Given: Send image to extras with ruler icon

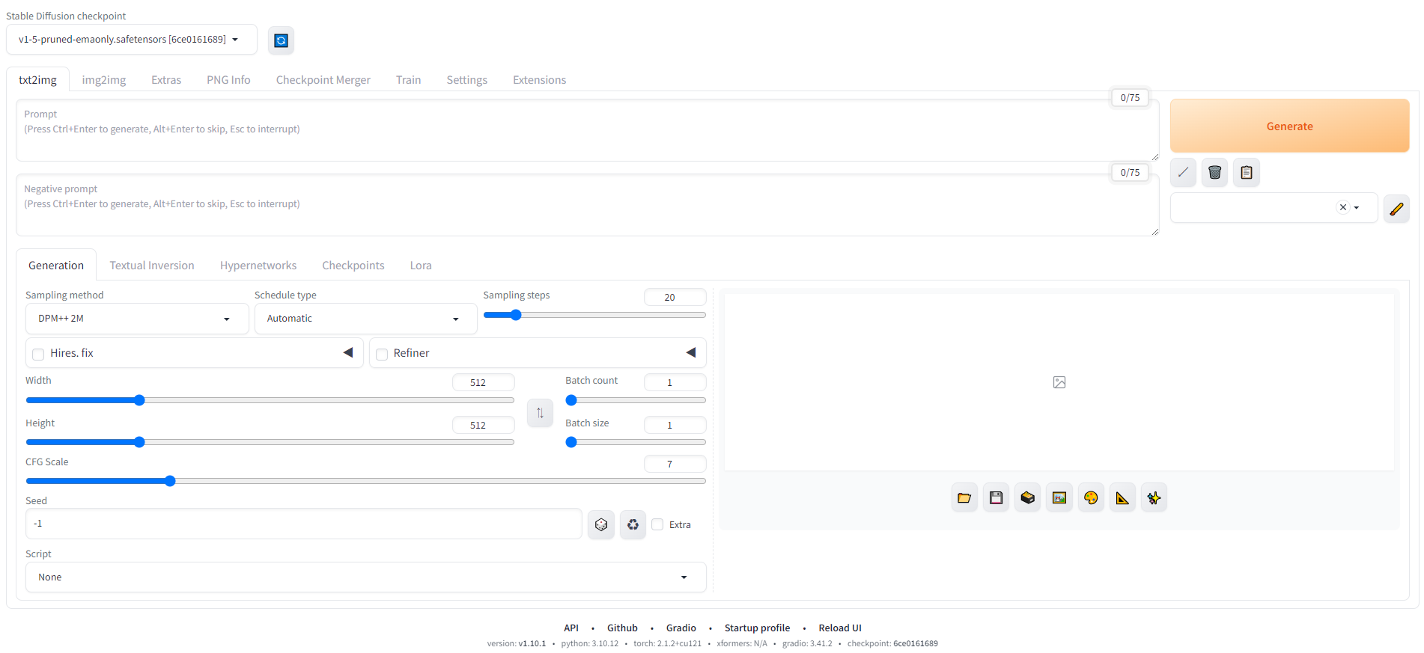Looking at the screenshot, I should [x=1122, y=497].
